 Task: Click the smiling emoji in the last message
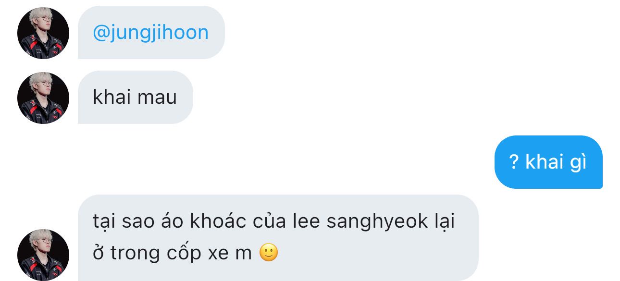[x=269, y=253]
